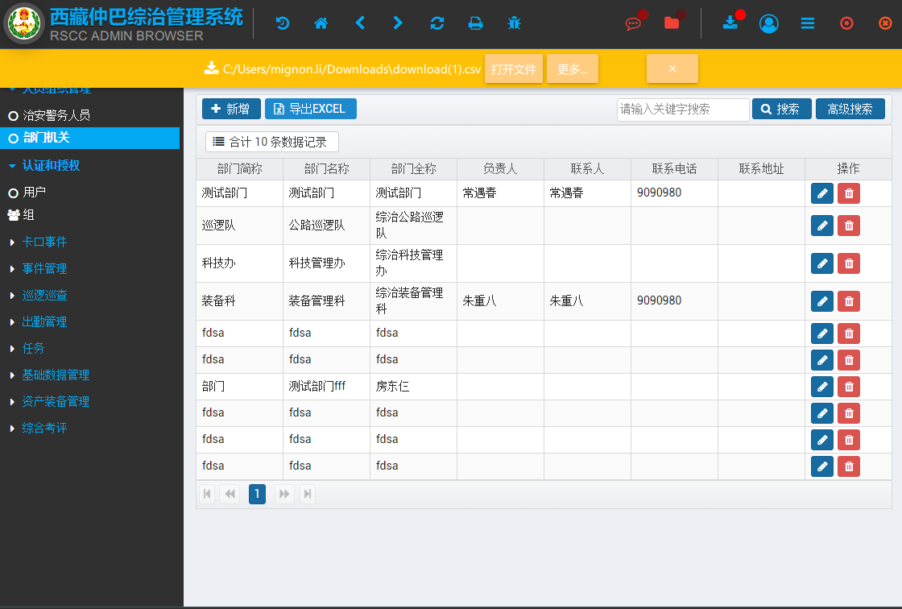Expand 综合考评 menu
Image resolution: width=902 pixels, height=609 pixels.
44,428
